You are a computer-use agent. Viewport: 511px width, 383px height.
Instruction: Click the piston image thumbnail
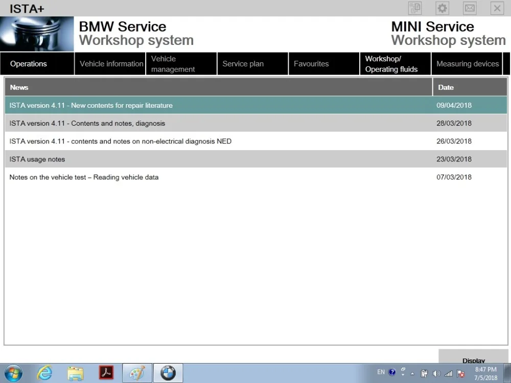click(37, 34)
